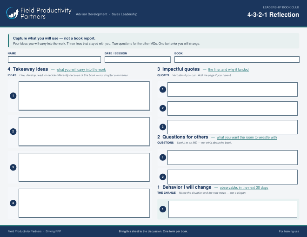Open 'the line, and why it landed' link
The image size is (307, 237).
click(x=228, y=69)
